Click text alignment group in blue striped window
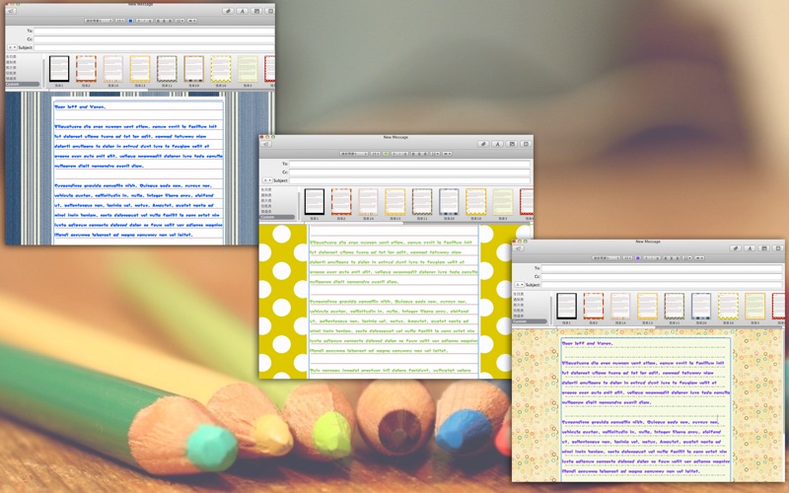The height and width of the screenshot is (493, 789). tap(164, 21)
